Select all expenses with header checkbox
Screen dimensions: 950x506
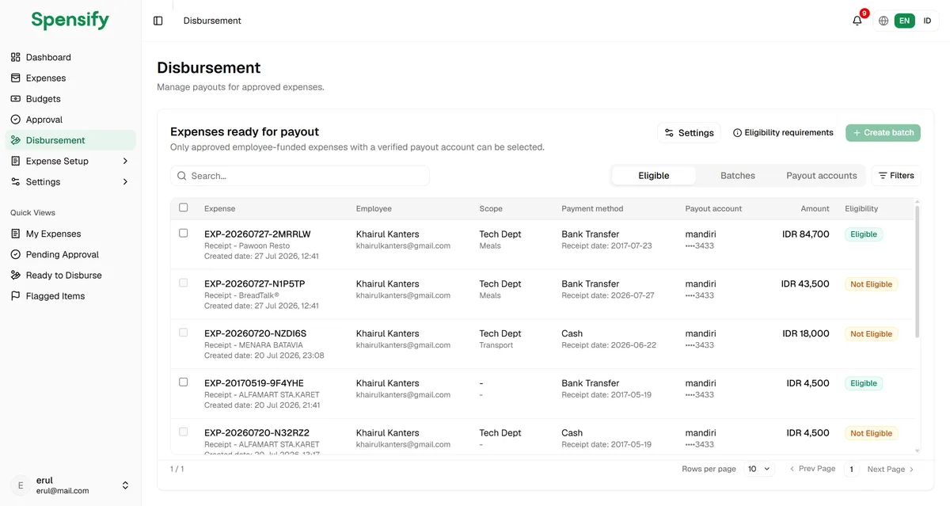(184, 207)
